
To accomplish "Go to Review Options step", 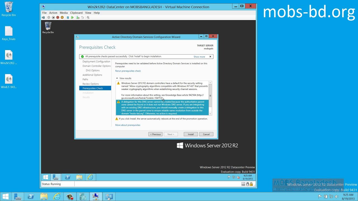I will 91,84.
